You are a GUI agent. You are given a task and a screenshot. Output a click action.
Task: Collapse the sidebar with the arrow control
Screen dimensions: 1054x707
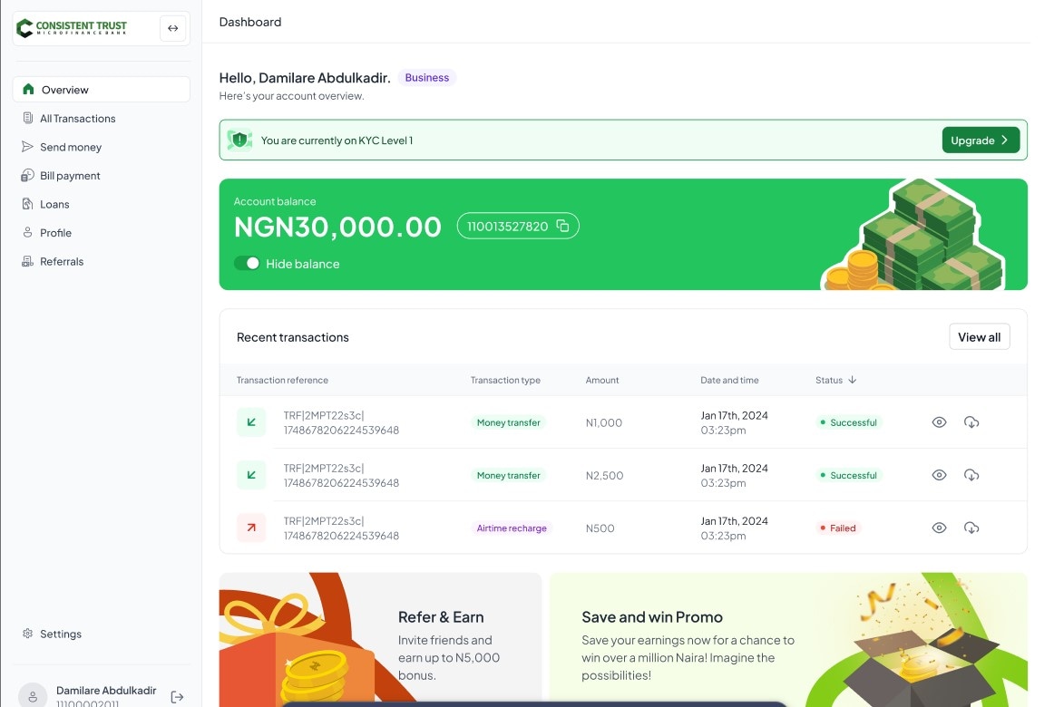pyautogui.click(x=172, y=28)
